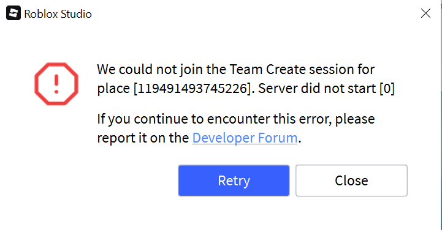
Task: Open the Developer Forum link
Action: [x=245, y=138]
